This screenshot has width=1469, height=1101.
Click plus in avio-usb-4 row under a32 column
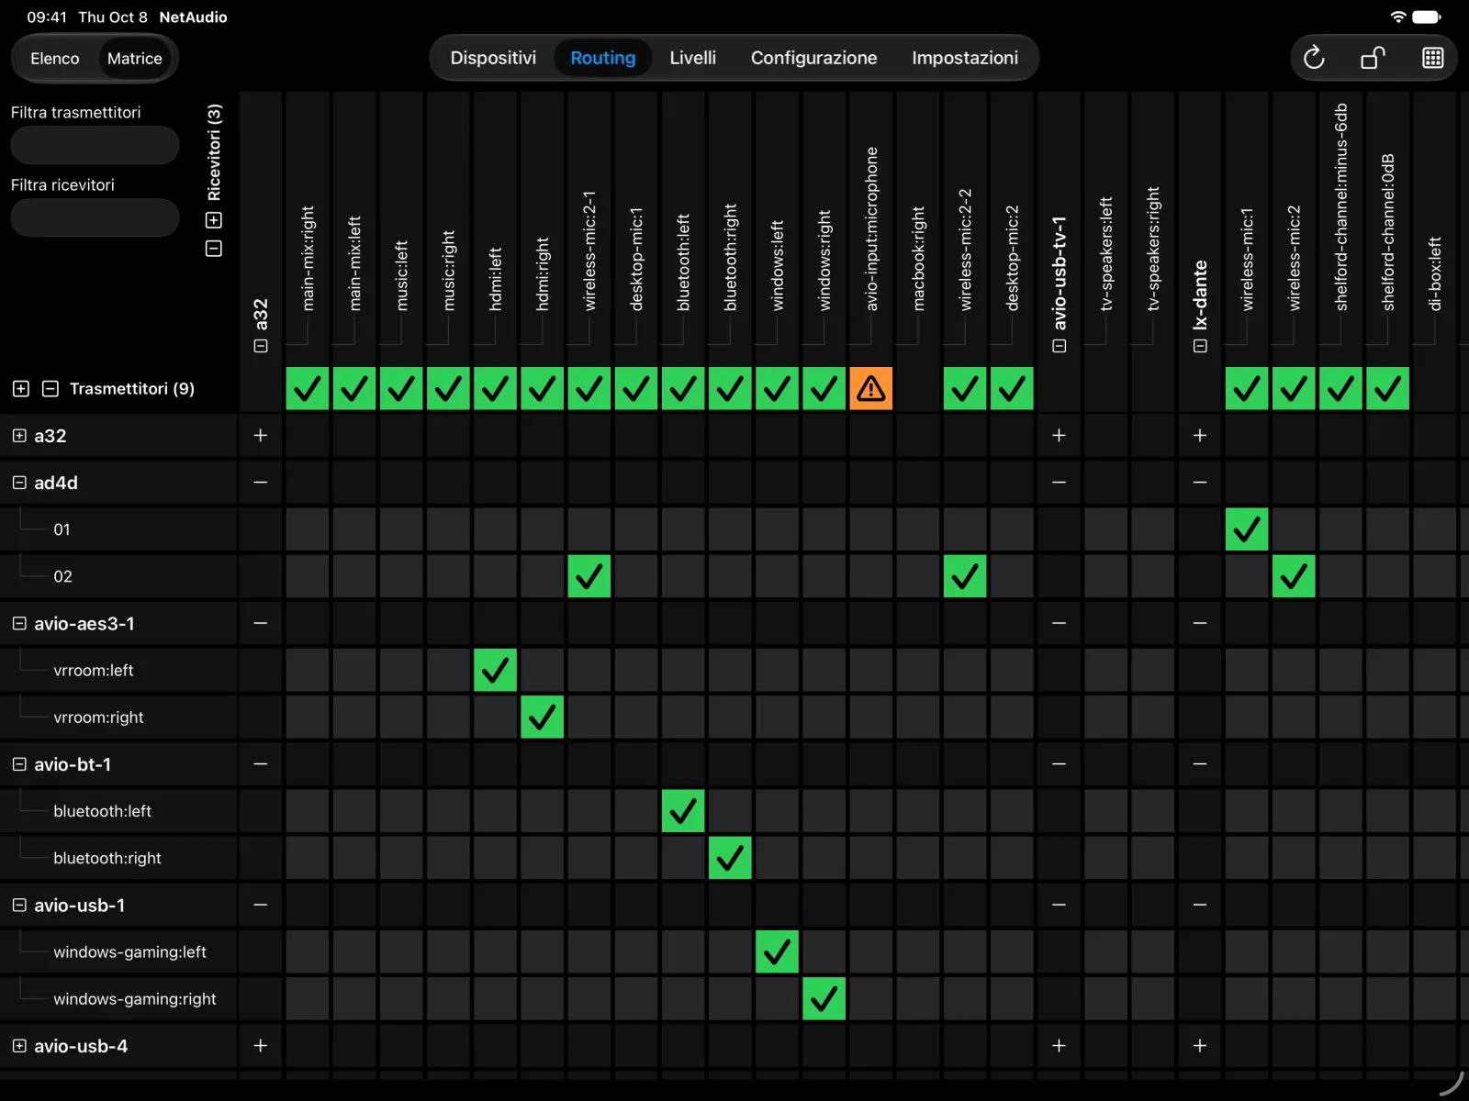point(261,1046)
